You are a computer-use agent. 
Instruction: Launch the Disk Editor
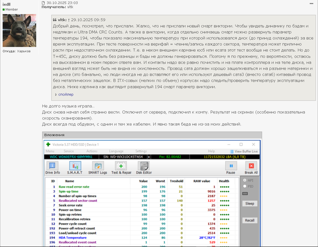coord(144,167)
